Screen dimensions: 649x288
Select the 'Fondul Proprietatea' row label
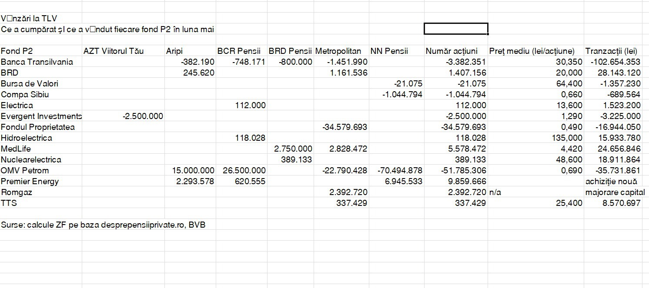[38, 127]
